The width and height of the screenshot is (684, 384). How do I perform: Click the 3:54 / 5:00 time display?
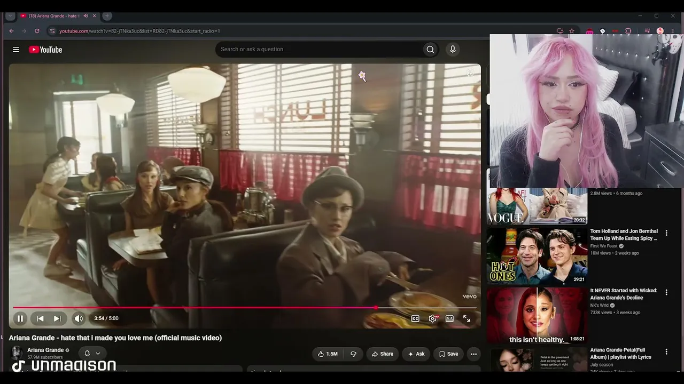click(106, 318)
